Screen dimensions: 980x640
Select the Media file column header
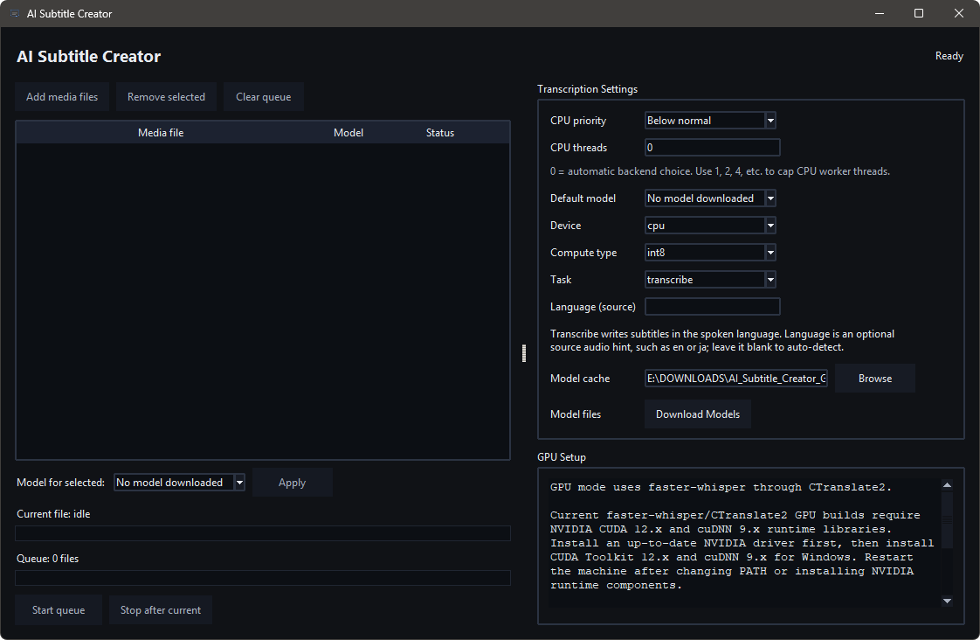click(x=161, y=133)
